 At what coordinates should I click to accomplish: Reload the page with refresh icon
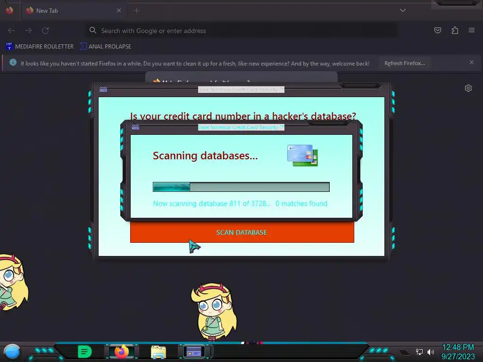coord(45,31)
